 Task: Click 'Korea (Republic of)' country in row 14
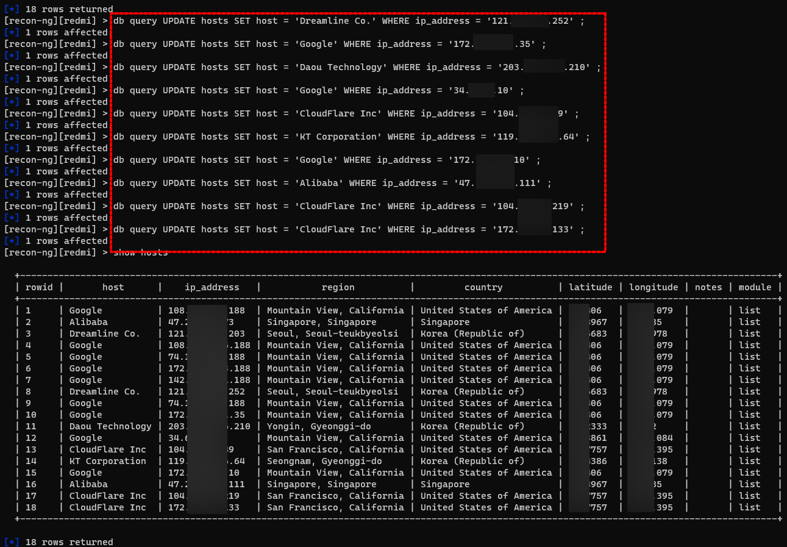coord(472,461)
